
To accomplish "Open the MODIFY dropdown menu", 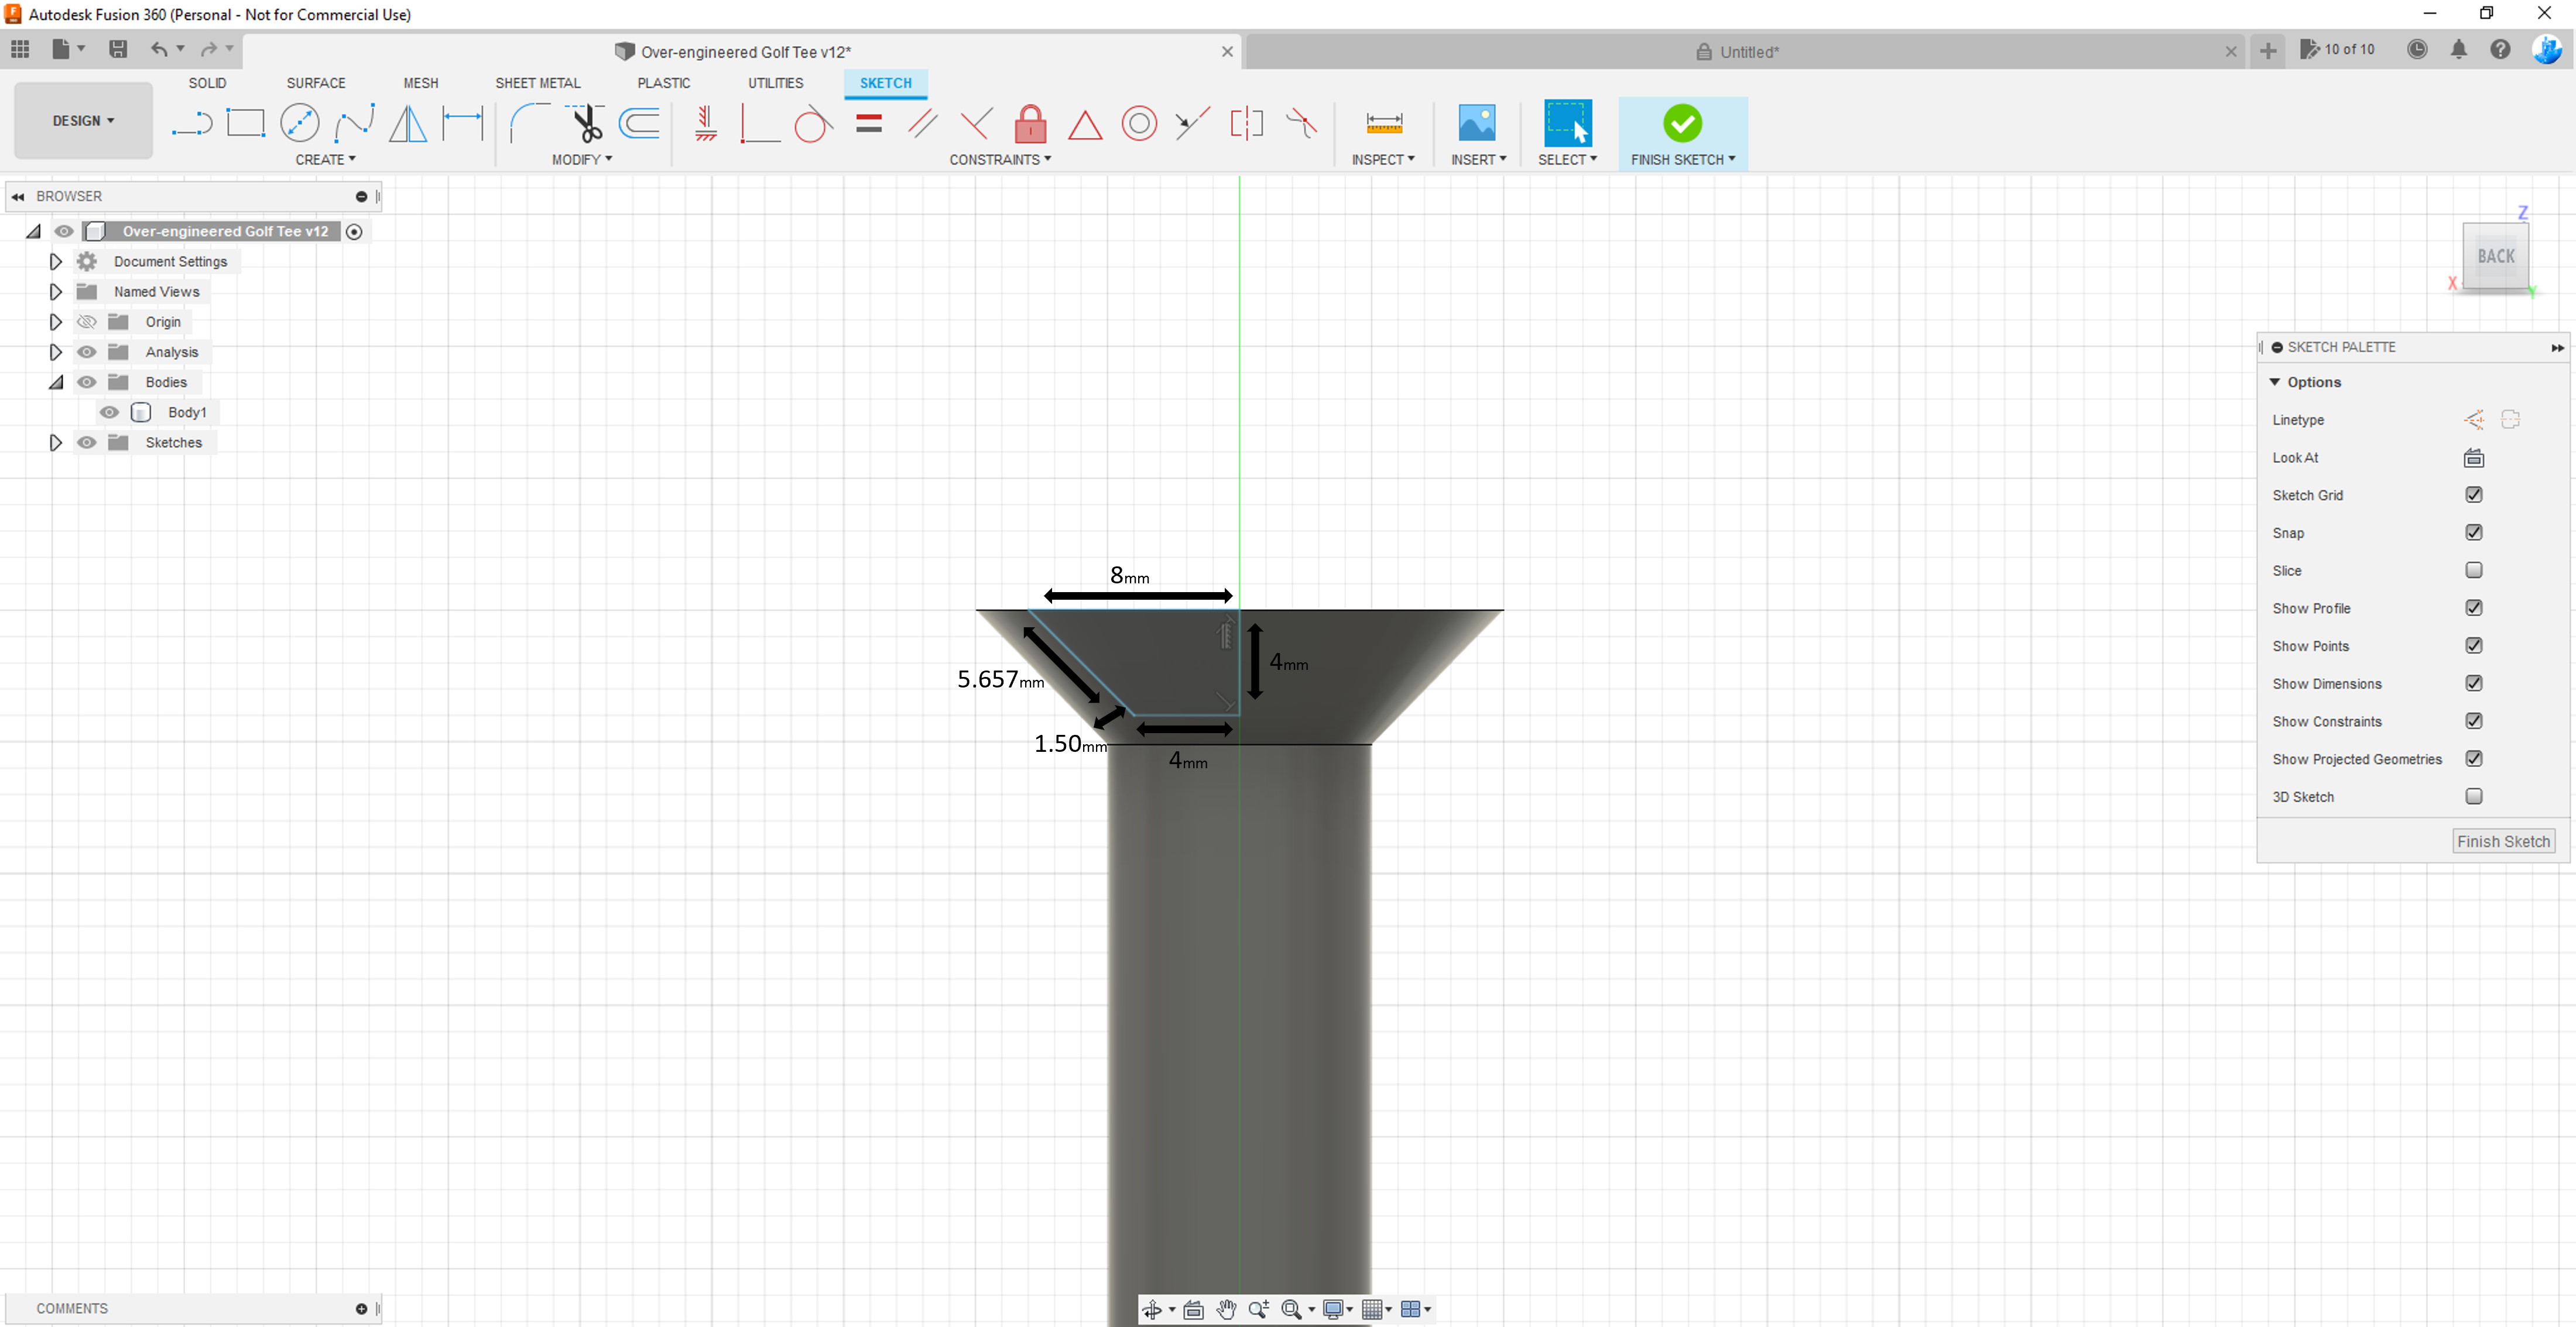I will pos(581,160).
